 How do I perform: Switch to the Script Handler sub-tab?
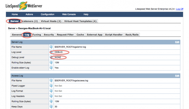pos(114,35)
